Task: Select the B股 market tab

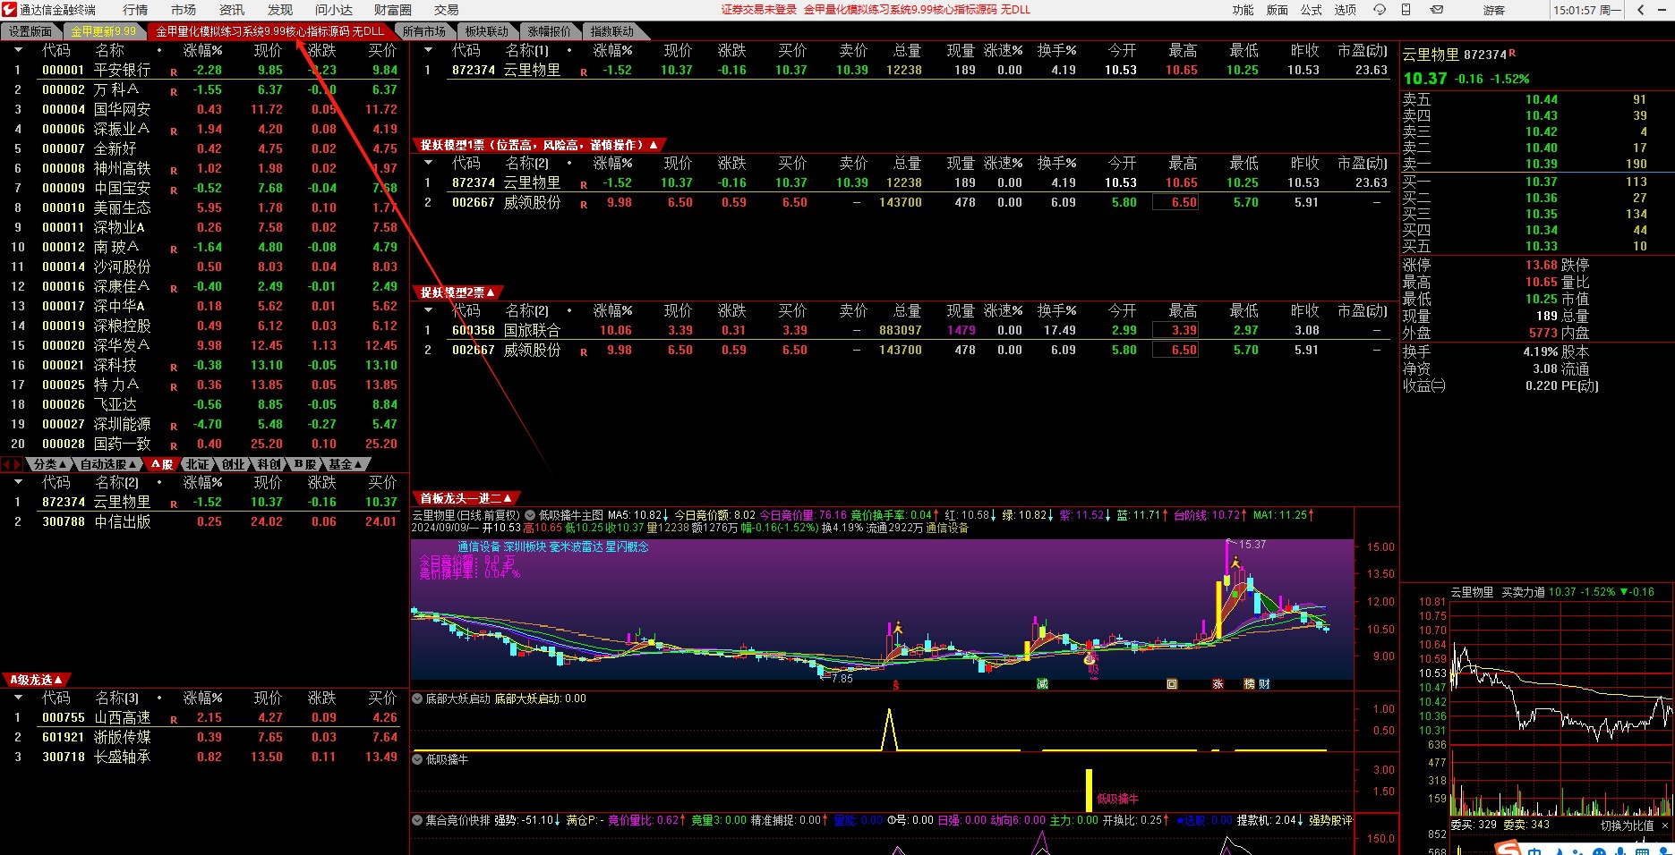Action: click(304, 464)
